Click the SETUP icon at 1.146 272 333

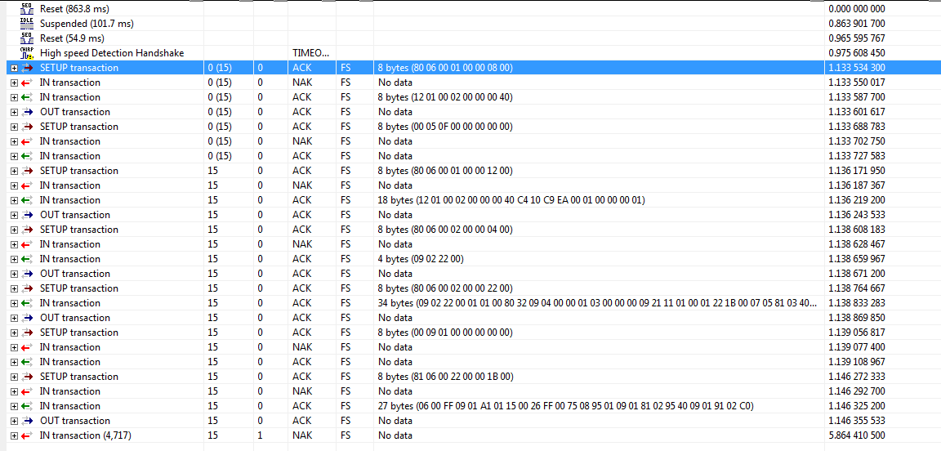pos(28,377)
